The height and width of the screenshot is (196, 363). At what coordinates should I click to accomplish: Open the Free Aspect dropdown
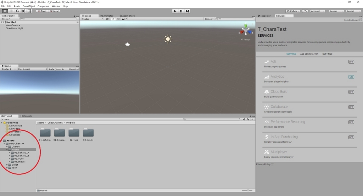32,69
